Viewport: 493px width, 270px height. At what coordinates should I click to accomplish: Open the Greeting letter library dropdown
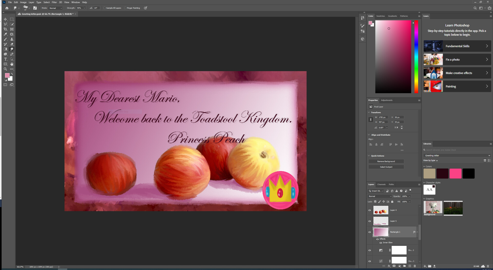point(457,156)
